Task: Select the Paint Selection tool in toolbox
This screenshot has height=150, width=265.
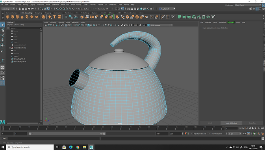Action: pos(2,35)
